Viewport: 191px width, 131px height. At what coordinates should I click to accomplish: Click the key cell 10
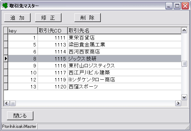click(x=23, y=73)
